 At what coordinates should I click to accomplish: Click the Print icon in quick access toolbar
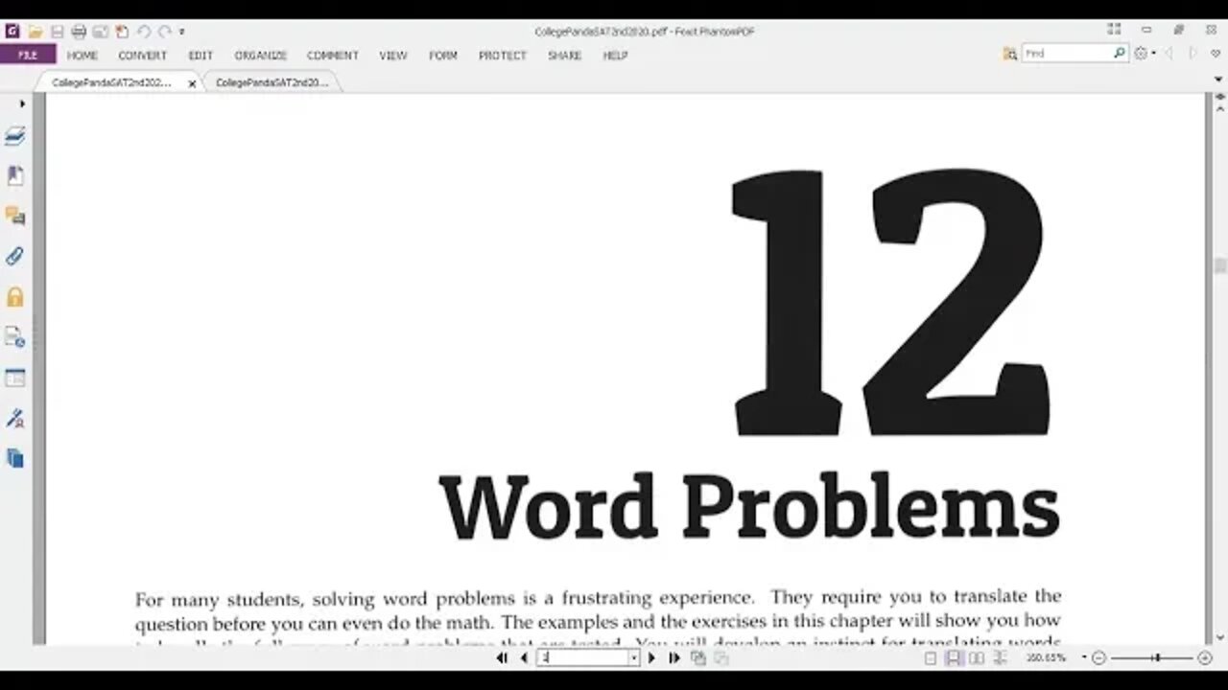(x=80, y=31)
